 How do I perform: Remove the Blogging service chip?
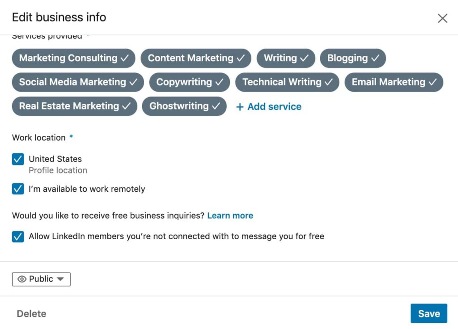pyautogui.click(x=353, y=58)
